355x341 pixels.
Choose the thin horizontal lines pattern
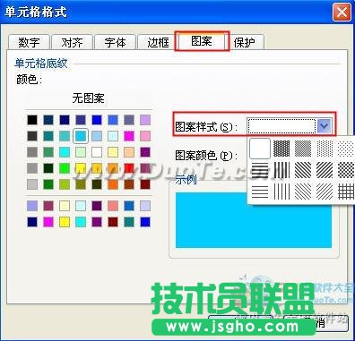point(260,192)
